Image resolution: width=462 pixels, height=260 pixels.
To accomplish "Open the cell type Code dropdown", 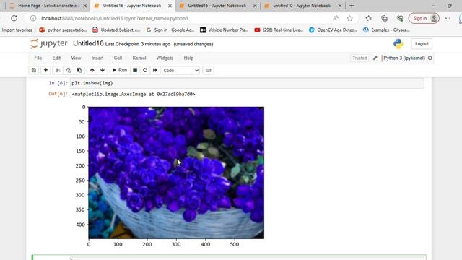I will pos(180,71).
